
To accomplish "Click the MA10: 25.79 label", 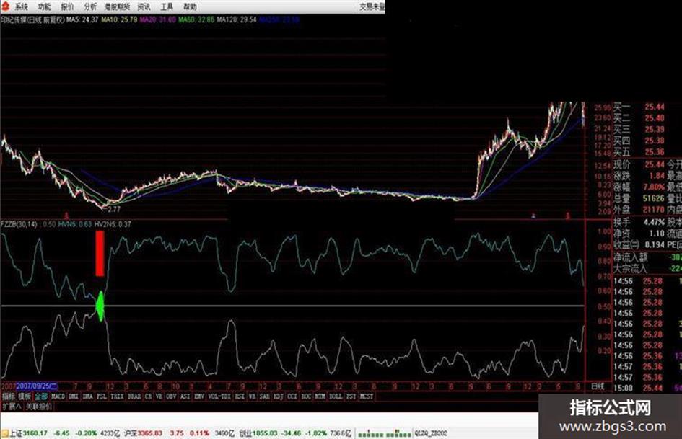I will pyautogui.click(x=120, y=19).
